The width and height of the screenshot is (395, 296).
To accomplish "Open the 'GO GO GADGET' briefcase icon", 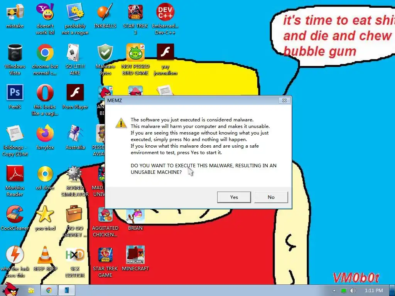I will (x=74, y=222).
